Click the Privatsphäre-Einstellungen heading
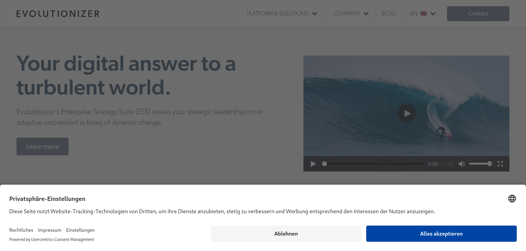The image size is (526, 251). coord(47,199)
